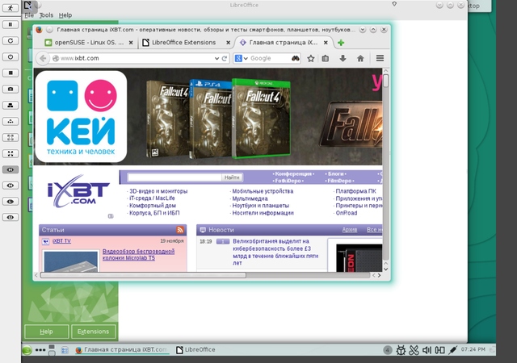Click the orange RSS icon in Статьи header

180,230
